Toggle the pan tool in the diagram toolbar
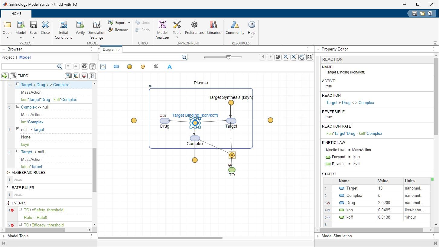Screen dimensions: 439x247 click(x=301, y=57)
